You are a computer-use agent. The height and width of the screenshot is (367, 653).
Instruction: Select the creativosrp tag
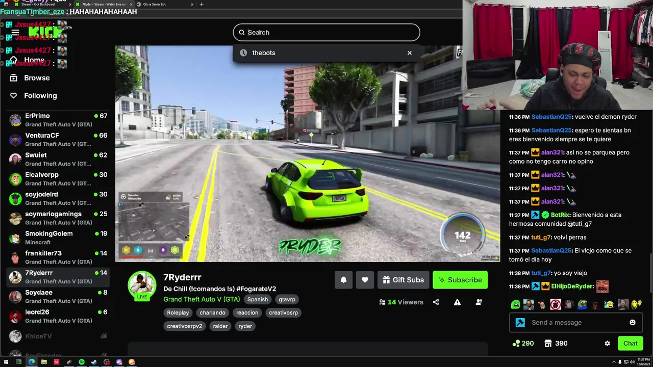click(283, 312)
